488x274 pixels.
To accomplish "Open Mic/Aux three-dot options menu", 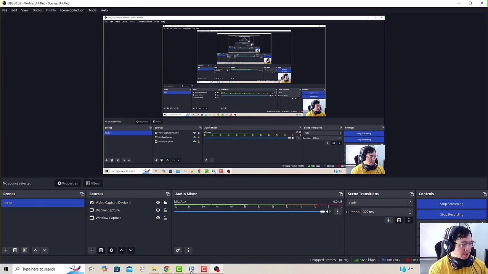I will (x=337, y=212).
